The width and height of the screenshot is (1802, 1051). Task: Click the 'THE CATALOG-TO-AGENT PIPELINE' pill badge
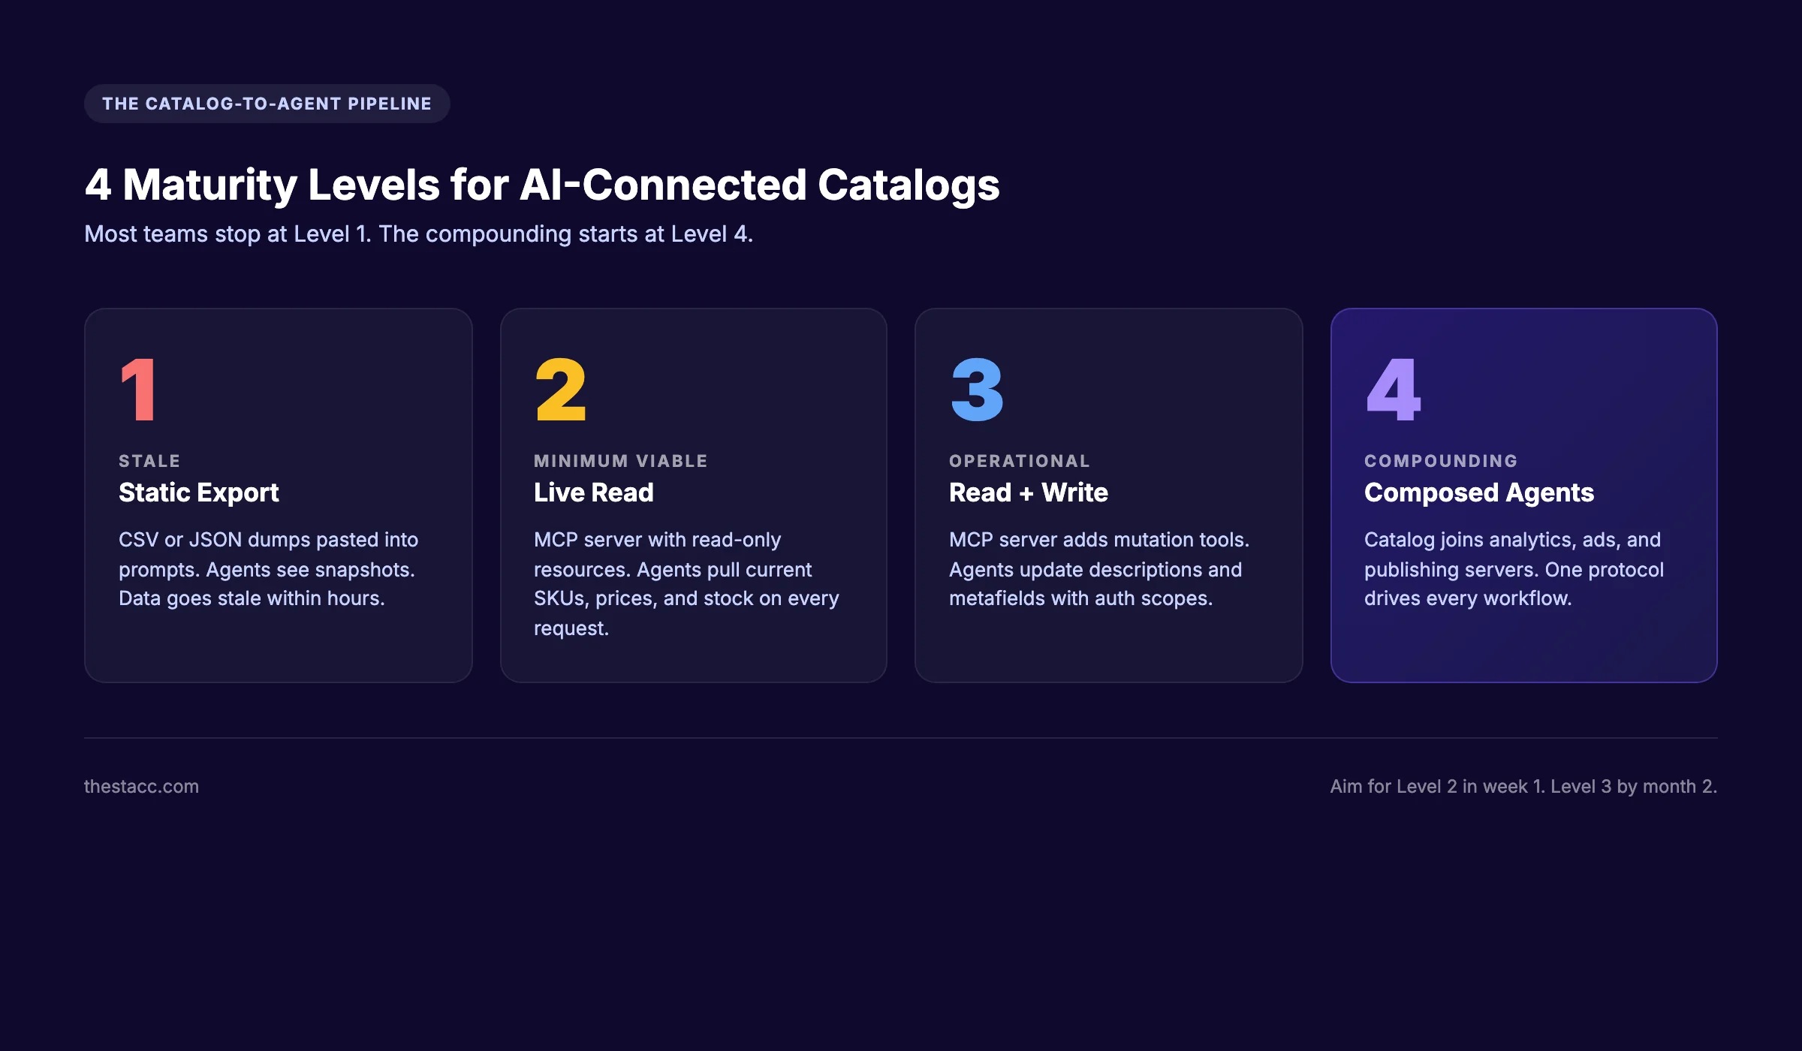pyautogui.click(x=267, y=104)
